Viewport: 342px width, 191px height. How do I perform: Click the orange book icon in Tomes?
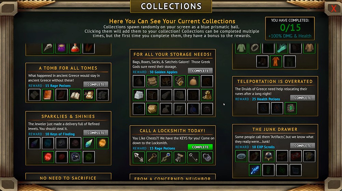[x=48, y=95]
